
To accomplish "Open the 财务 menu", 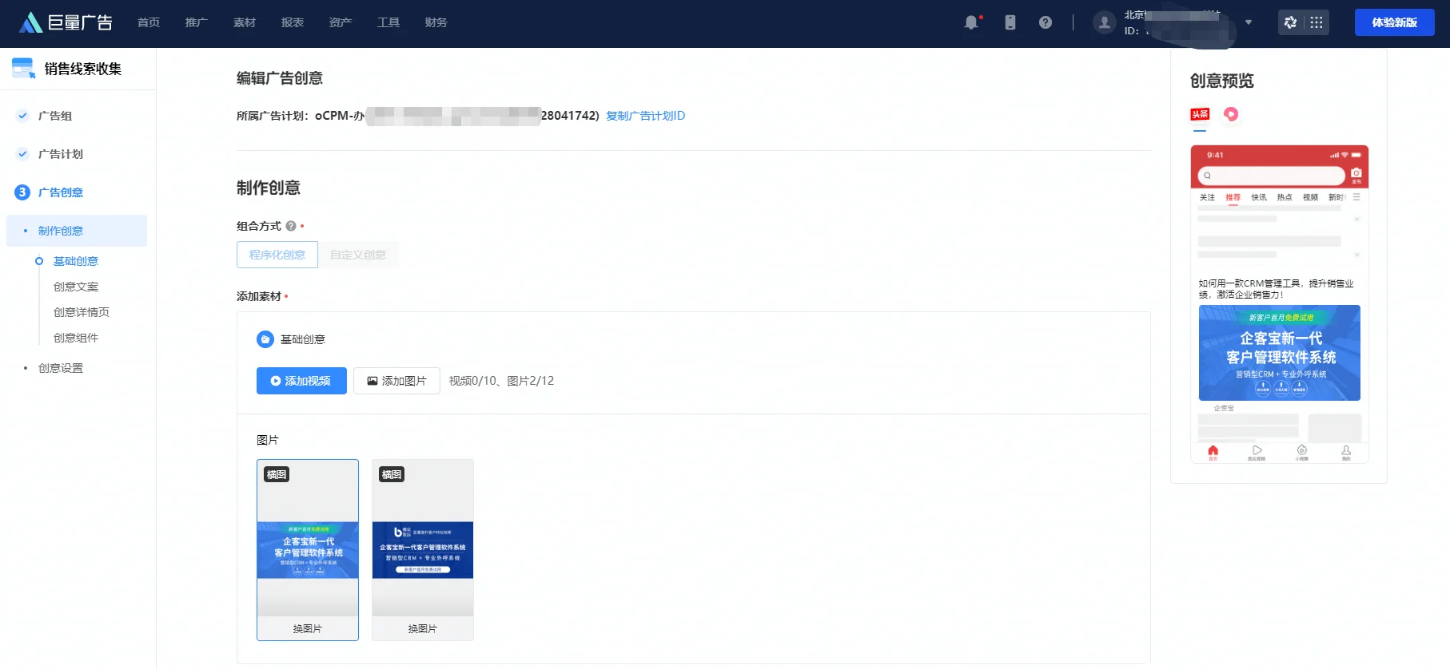I will (x=436, y=22).
